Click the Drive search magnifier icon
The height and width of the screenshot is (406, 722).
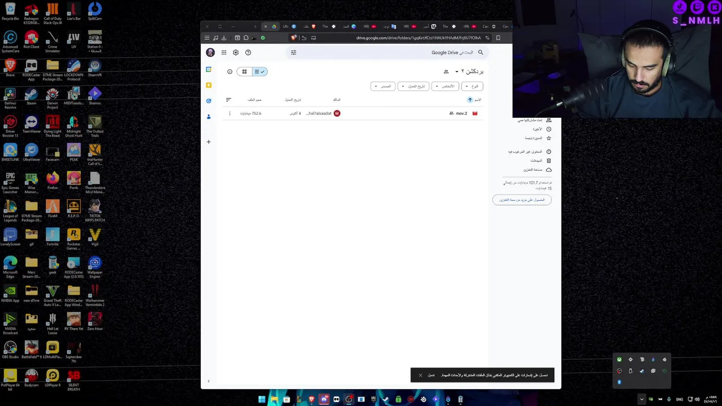click(481, 52)
